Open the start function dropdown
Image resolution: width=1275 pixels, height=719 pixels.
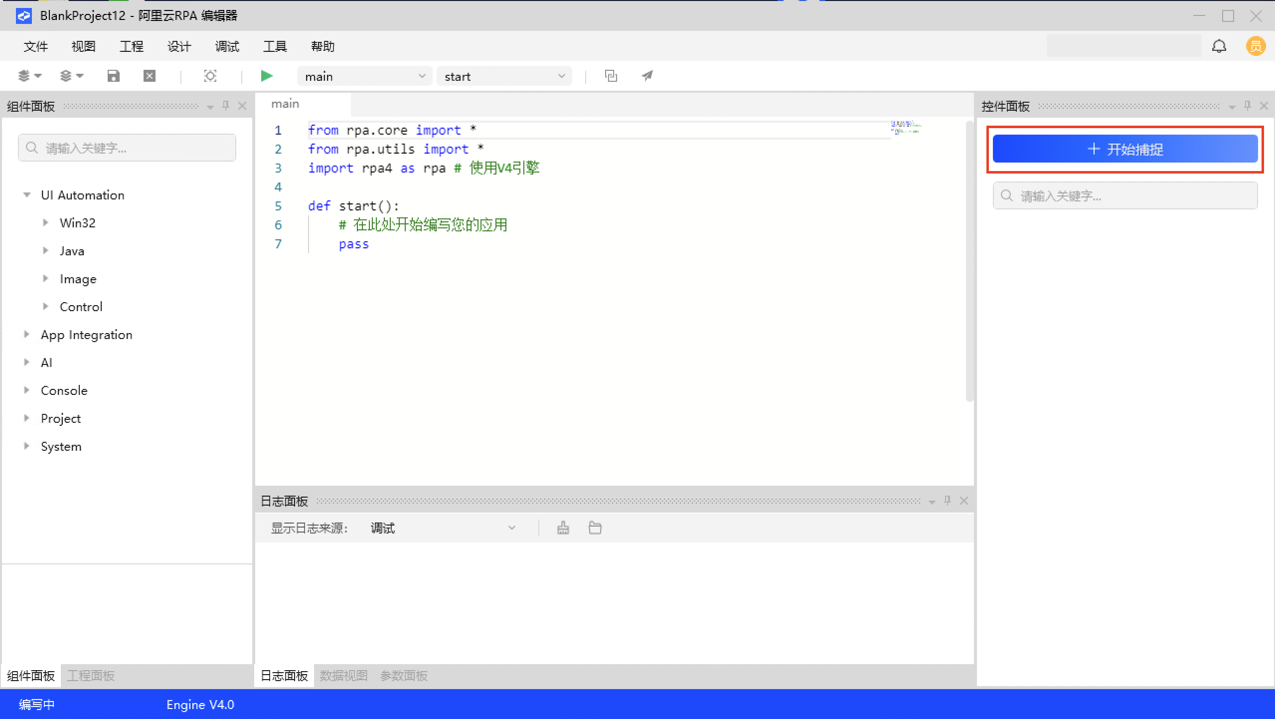coord(504,76)
